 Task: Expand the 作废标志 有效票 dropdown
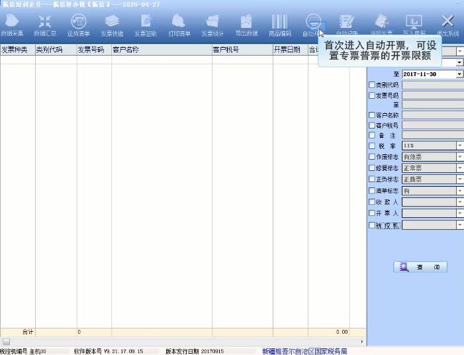[x=459, y=156]
